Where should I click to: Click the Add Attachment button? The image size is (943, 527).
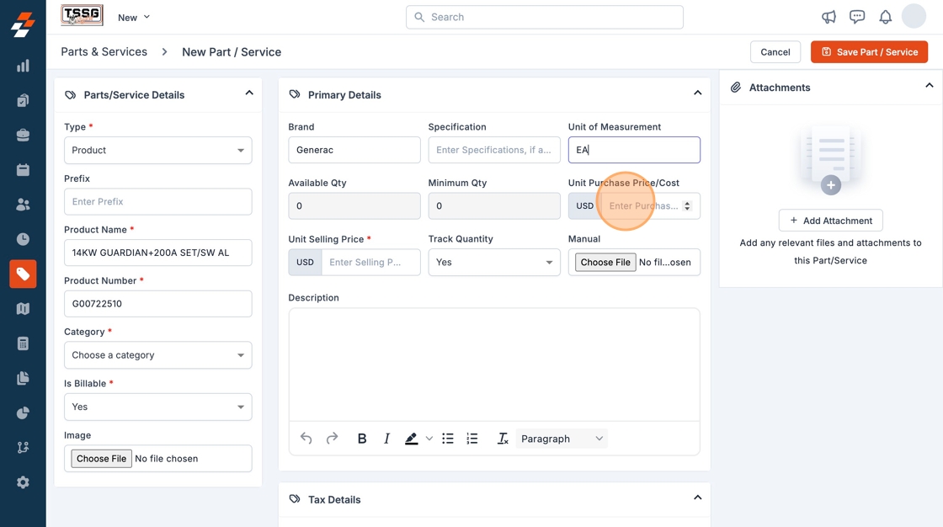tap(830, 221)
